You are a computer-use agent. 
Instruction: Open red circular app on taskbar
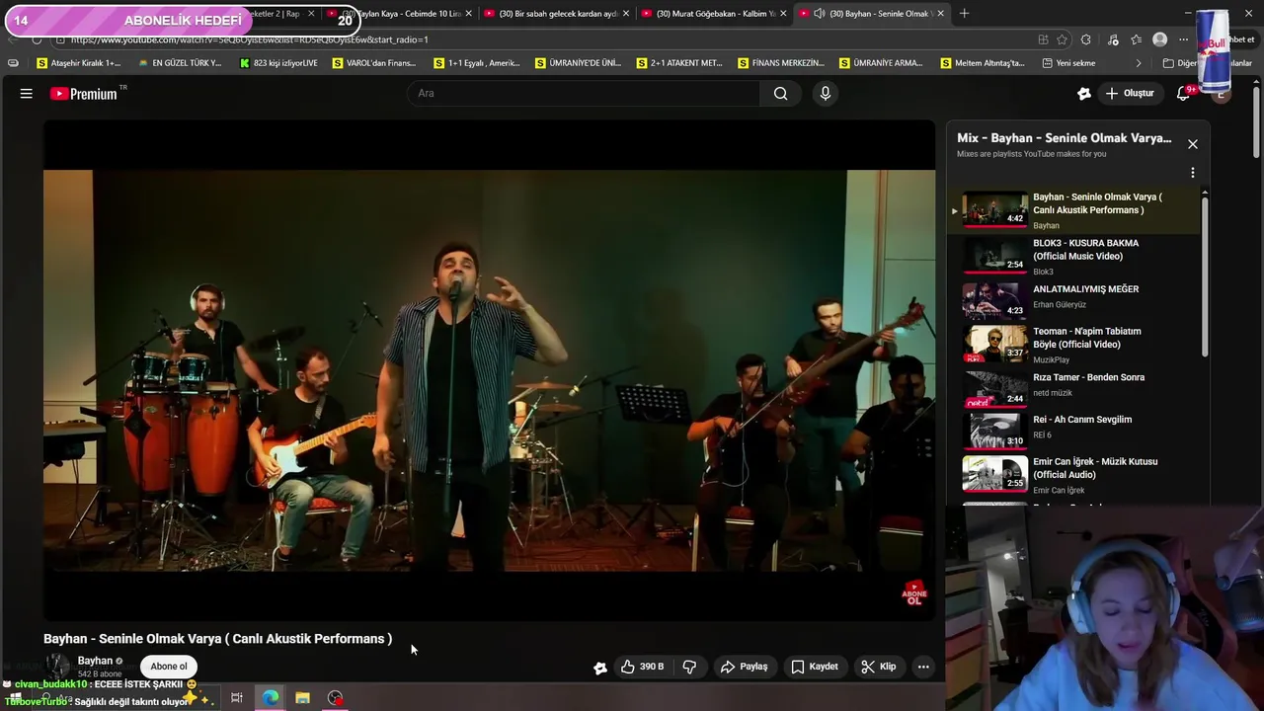point(336,698)
